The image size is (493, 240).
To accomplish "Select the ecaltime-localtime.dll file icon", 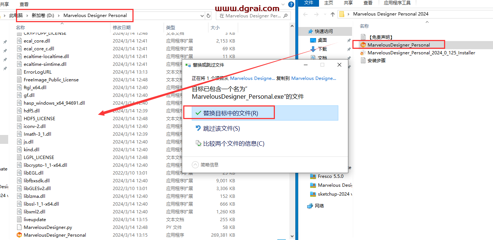I will tap(19, 57).
